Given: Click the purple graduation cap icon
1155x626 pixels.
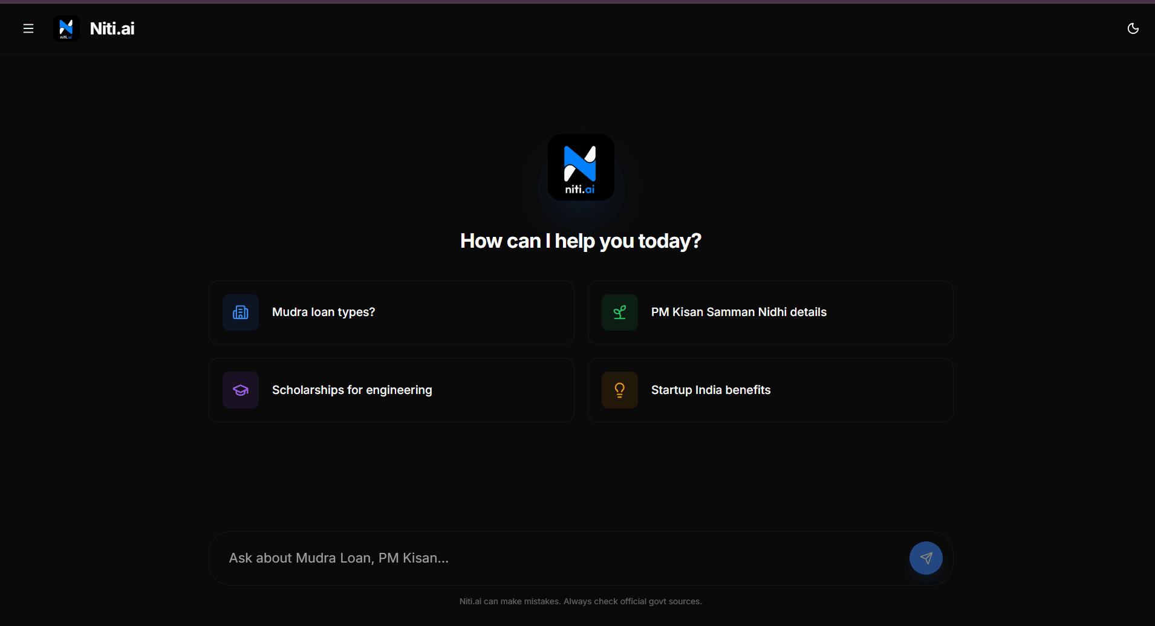Looking at the screenshot, I should pyautogui.click(x=241, y=390).
